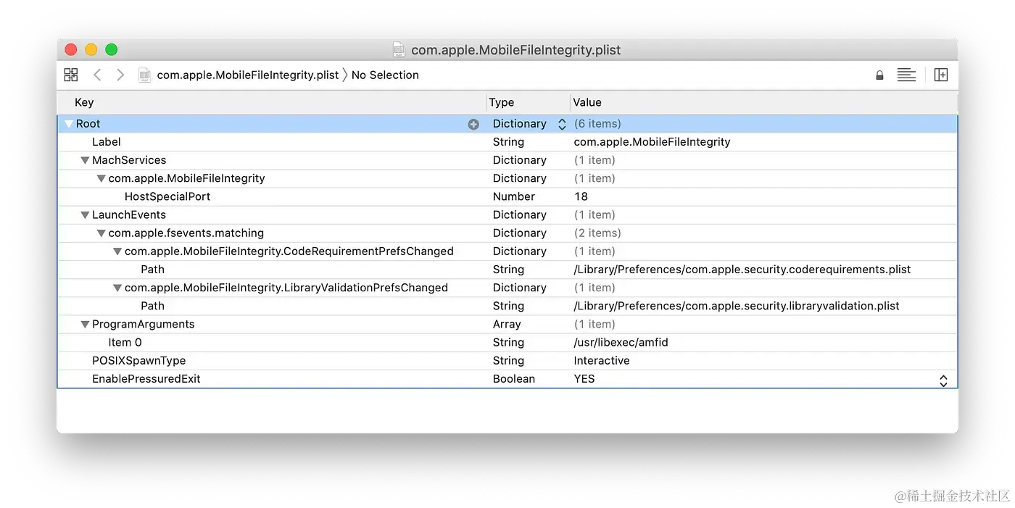1015x508 pixels.
Task: Click the value 18 of HostSpecialPort
Action: tap(581, 196)
